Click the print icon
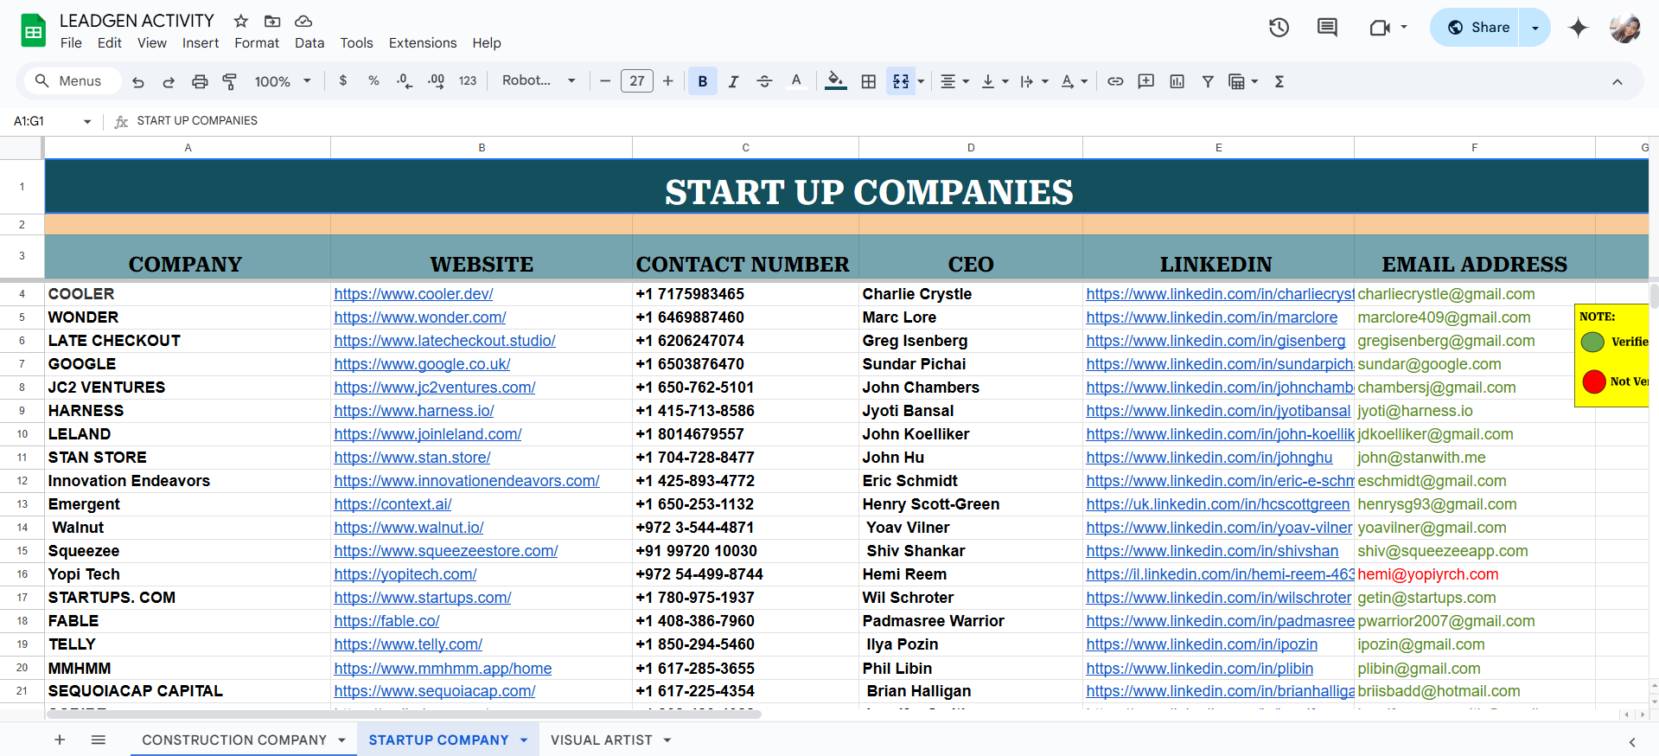The image size is (1659, 756). (200, 81)
